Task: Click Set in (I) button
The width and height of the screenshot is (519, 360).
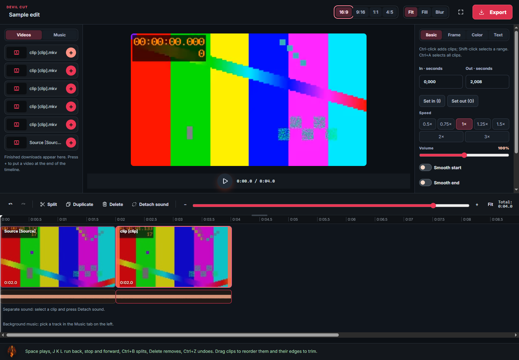Action: pos(432,101)
